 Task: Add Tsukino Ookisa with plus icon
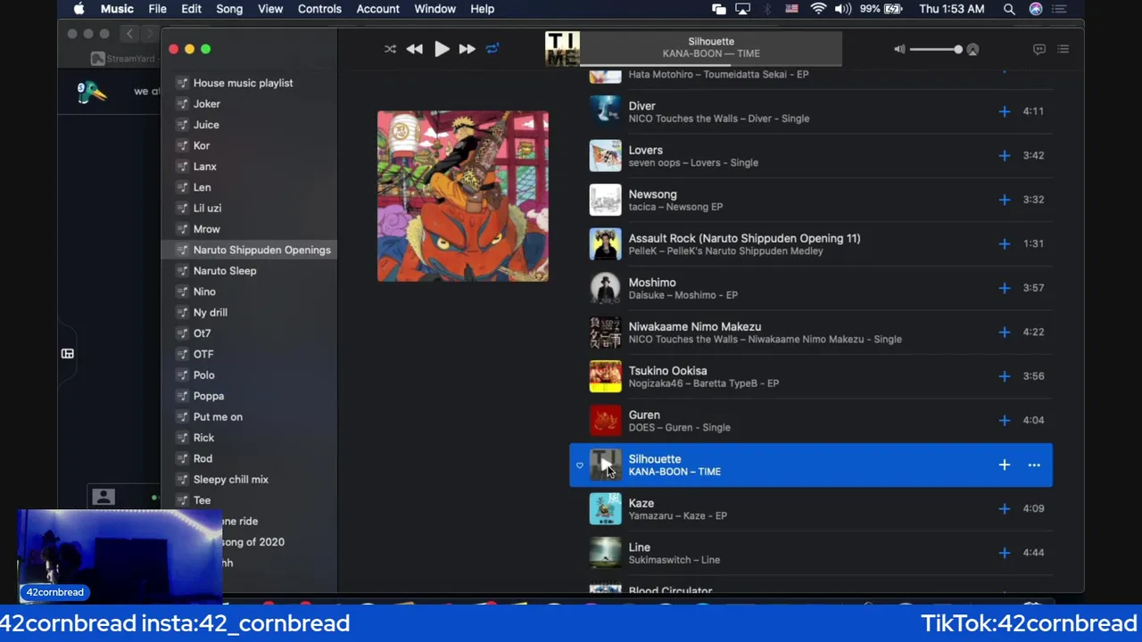coord(1004,376)
